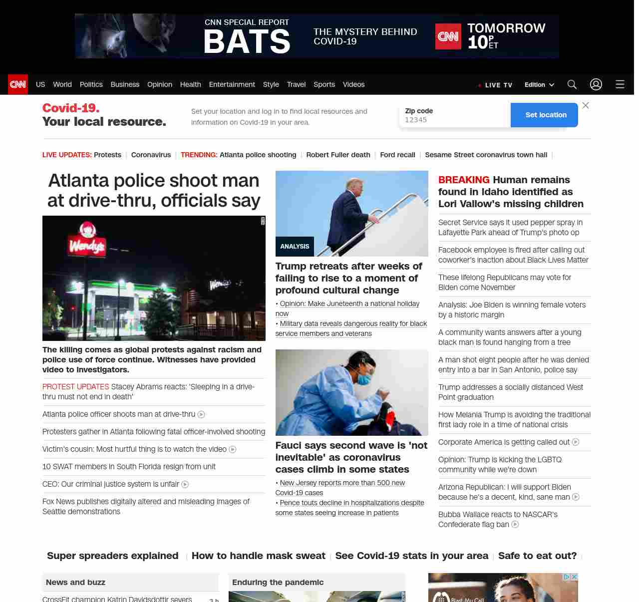This screenshot has height=602, width=639.
Task: Expand the Edition dropdown
Action: coord(539,85)
